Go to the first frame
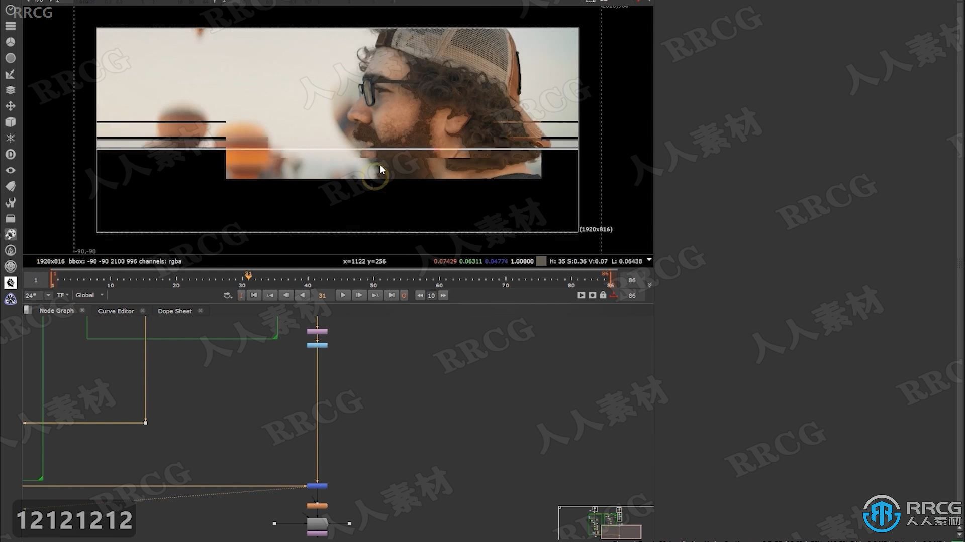The width and height of the screenshot is (965, 542). pyautogui.click(x=254, y=295)
